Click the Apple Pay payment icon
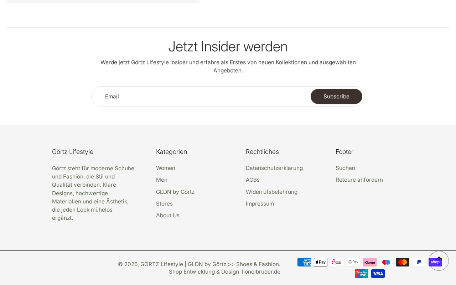The image size is (456, 285). (x=321, y=262)
